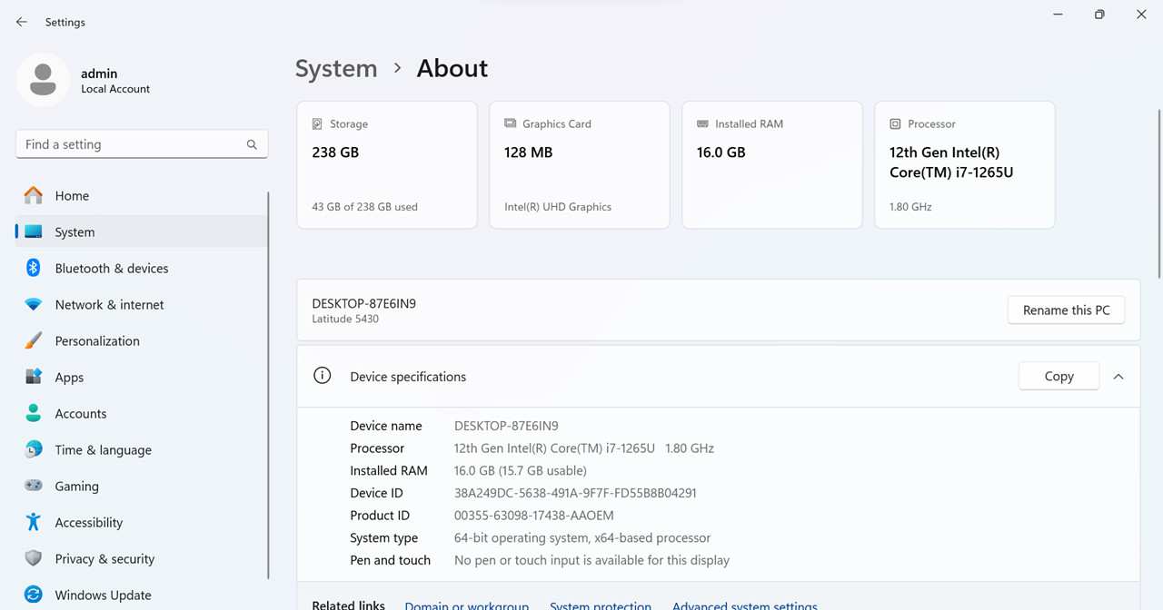Click the Accessibility figure icon
Viewport: 1163px width, 610px height.
click(34, 522)
